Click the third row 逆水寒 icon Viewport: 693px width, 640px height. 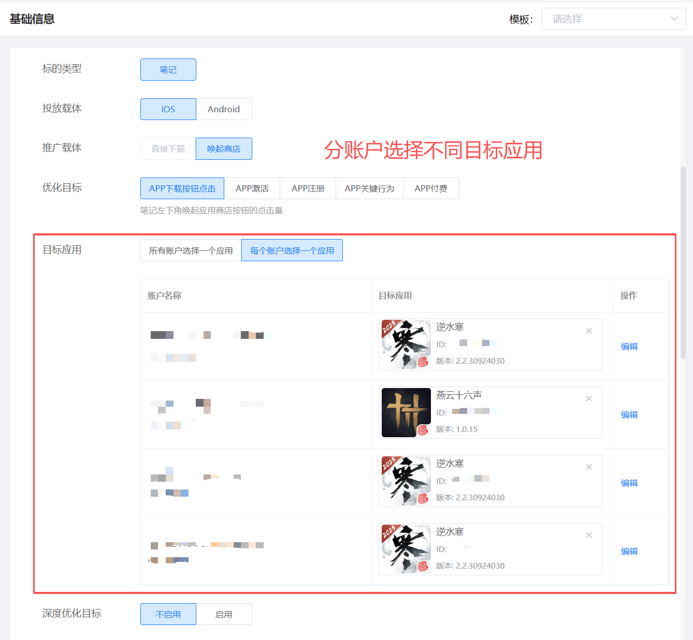(x=406, y=481)
